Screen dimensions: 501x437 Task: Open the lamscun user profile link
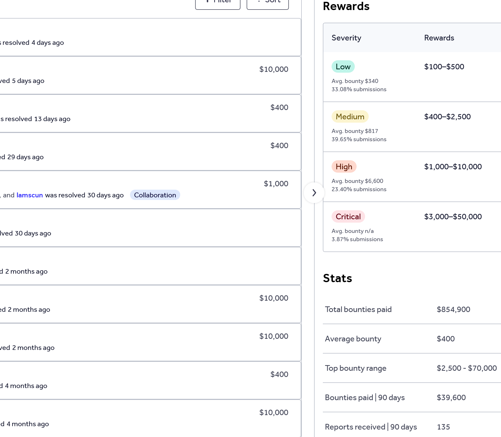click(30, 195)
